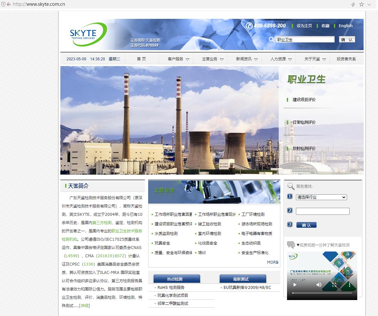Switch the site to English

(x=345, y=26)
